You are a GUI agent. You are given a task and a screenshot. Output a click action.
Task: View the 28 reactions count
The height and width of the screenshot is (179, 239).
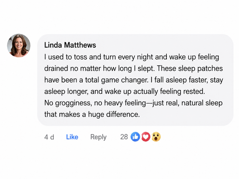coord(124,137)
